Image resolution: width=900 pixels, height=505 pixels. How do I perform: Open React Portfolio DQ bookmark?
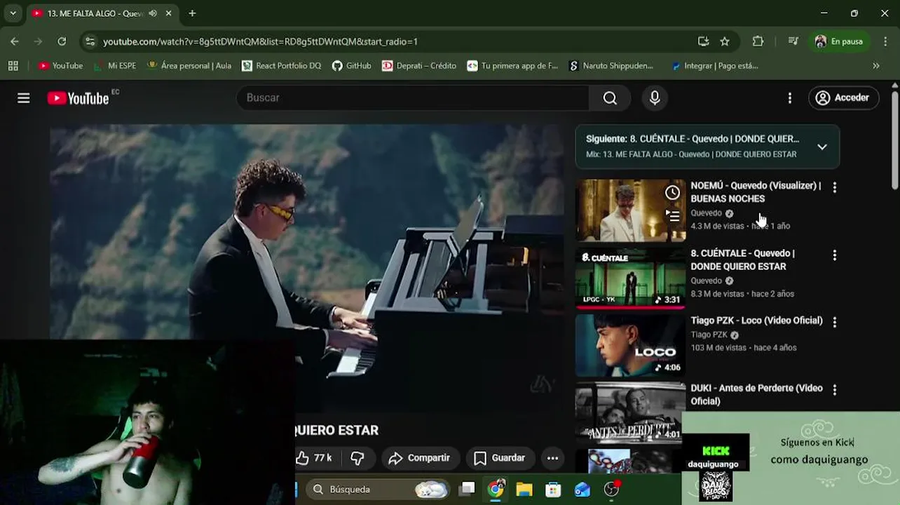[x=281, y=65]
